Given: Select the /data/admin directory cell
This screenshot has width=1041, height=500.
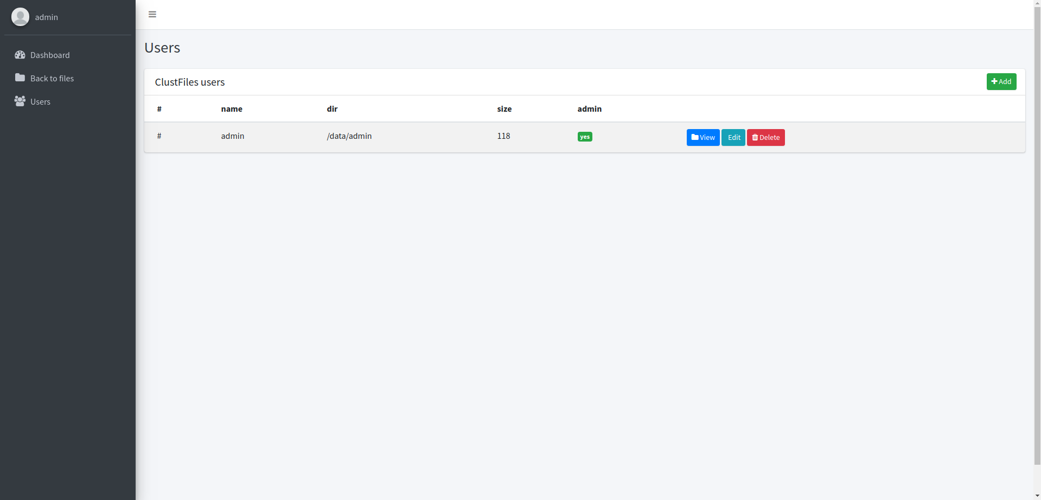Looking at the screenshot, I should (349, 136).
